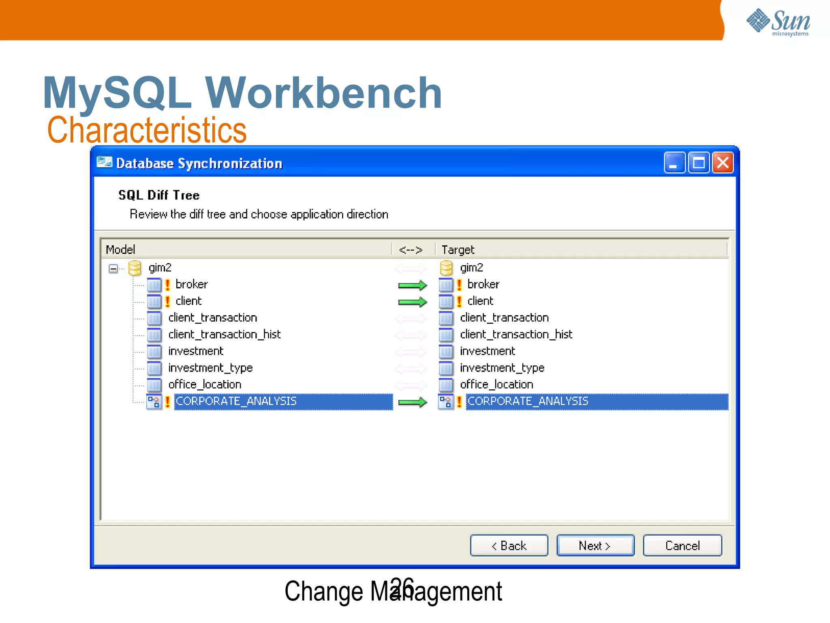Select the gim2 schema in the Model tree
Viewport: 830px width, 623px height.
(160, 268)
